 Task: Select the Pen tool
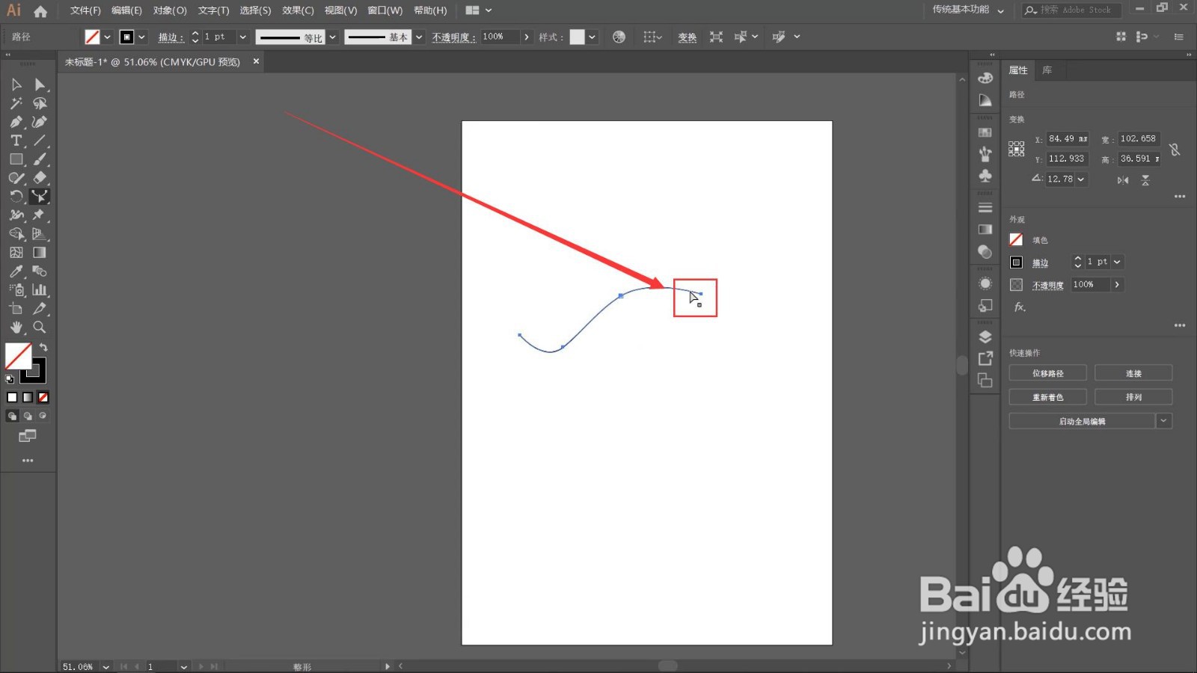16,122
